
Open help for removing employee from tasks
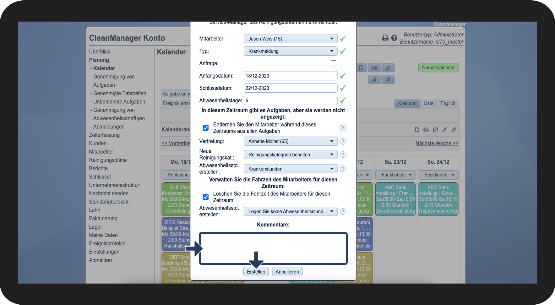[343, 128]
